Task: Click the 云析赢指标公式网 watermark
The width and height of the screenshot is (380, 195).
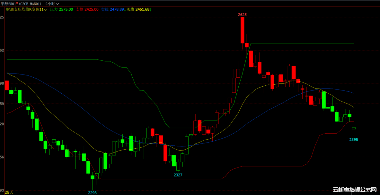Action: pos(354,190)
